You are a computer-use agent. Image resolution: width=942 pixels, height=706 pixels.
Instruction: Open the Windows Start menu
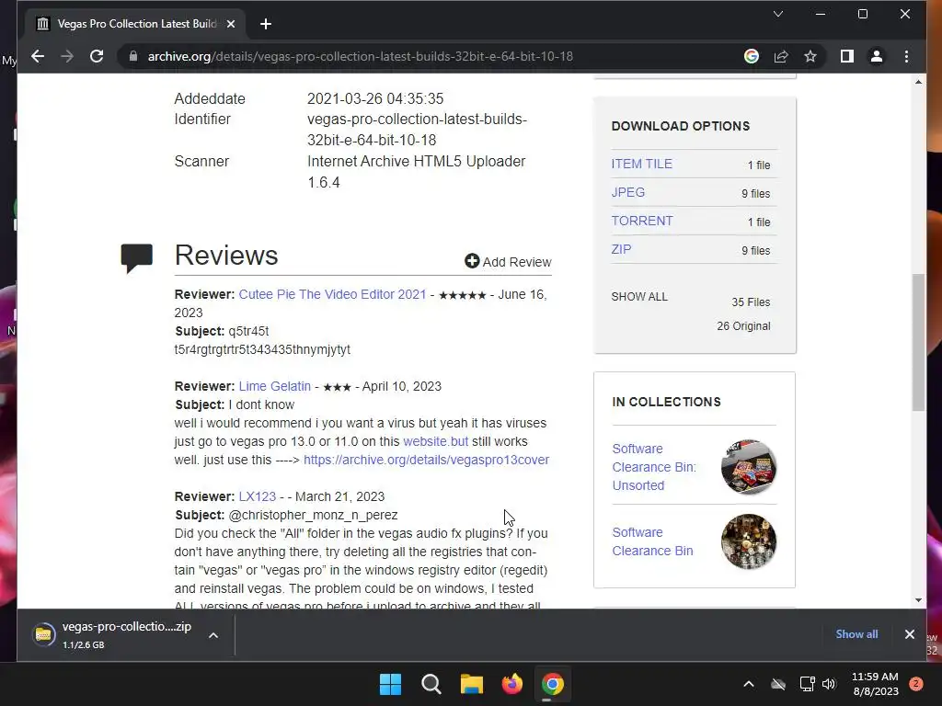tap(390, 684)
